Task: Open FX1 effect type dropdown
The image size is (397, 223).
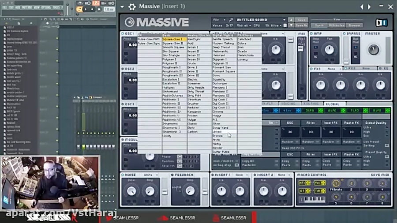Action: 334,69
